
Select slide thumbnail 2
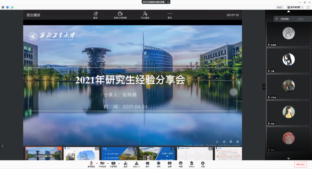(81, 154)
